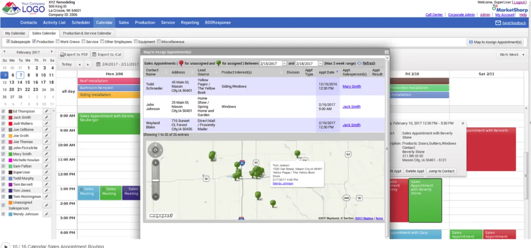Screen dimensions: 531x248
Task: Uncheck the Salespeople checkbox
Action: 8,42
